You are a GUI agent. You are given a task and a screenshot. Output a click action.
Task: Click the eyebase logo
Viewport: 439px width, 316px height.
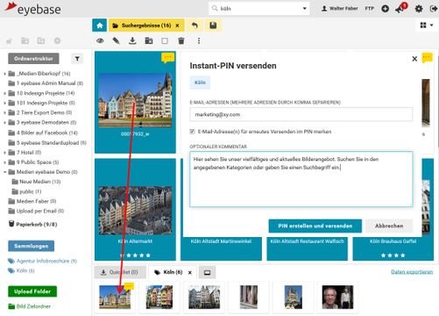[x=32, y=9]
